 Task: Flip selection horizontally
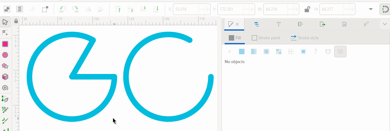(x=88, y=9)
